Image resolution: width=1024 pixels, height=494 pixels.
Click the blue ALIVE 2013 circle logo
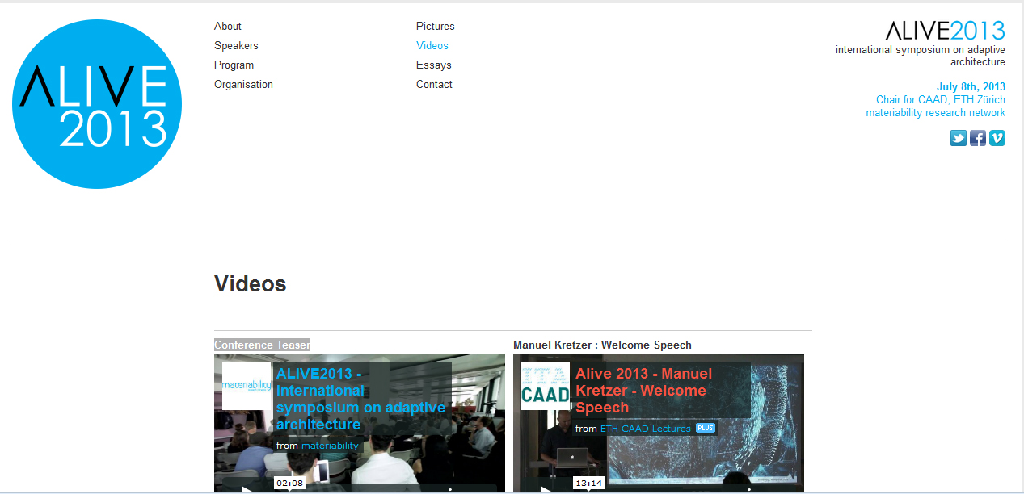(97, 104)
